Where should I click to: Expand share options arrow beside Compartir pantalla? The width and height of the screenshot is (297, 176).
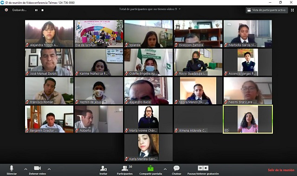(165, 169)
